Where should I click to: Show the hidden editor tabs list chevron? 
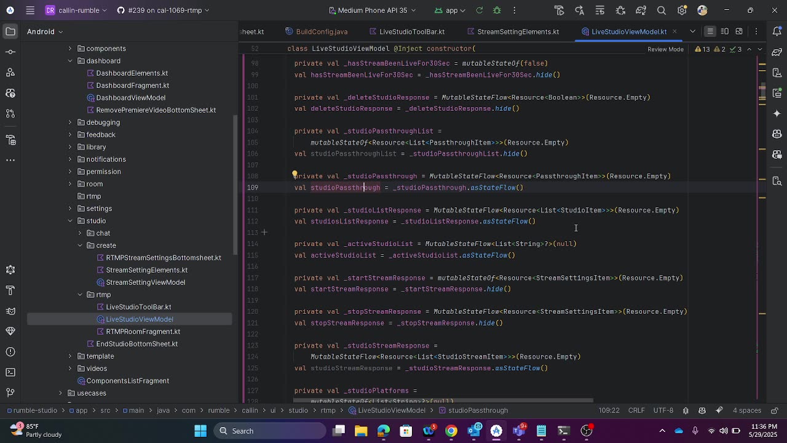point(693,31)
